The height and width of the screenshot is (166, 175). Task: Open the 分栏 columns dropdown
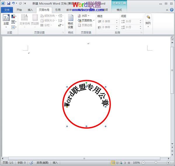point(46,25)
